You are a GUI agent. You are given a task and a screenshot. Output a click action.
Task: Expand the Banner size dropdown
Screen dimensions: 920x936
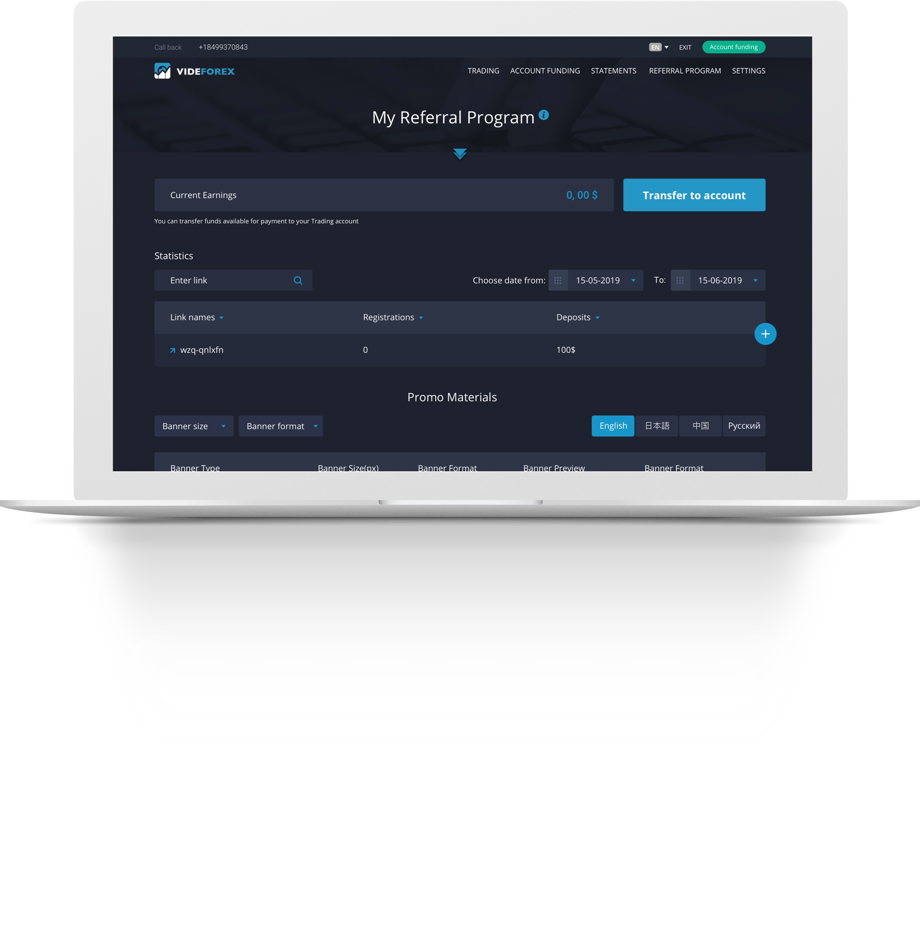pos(192,426)
